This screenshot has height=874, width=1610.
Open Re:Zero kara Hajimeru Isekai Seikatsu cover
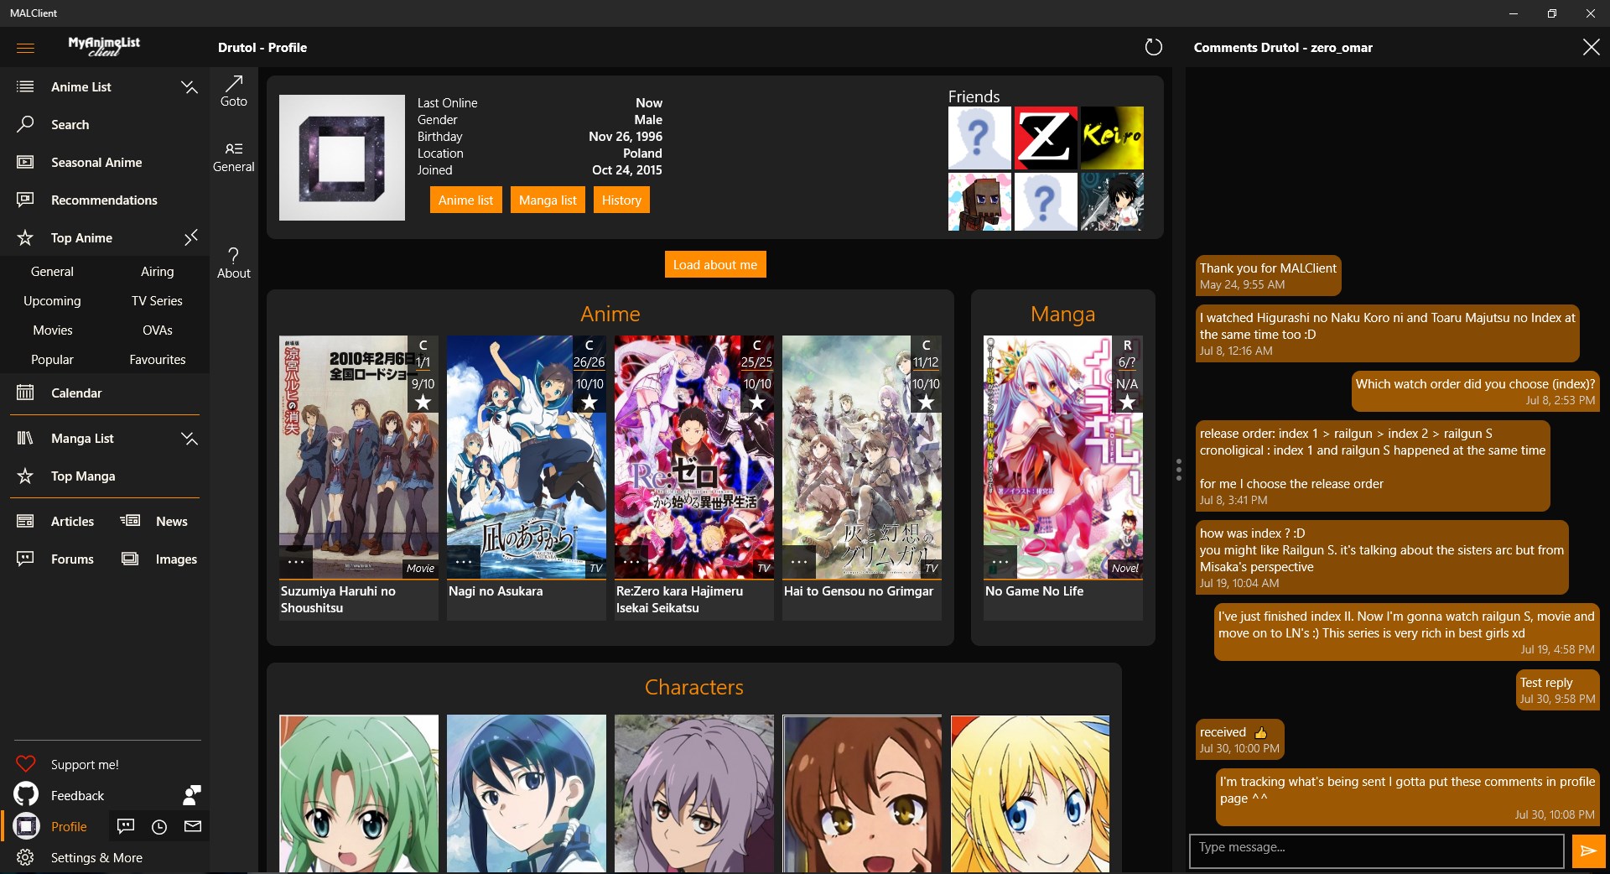694,457
